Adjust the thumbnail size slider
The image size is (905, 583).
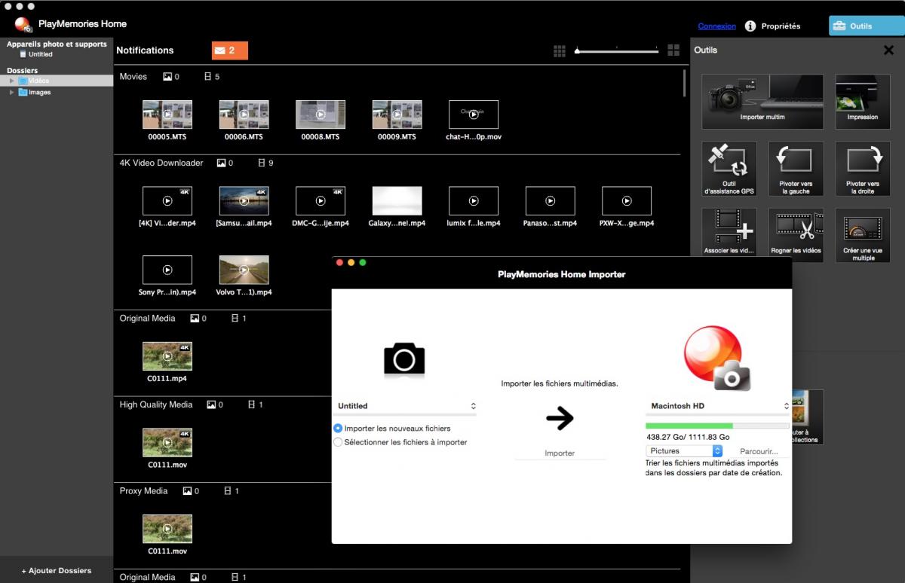coord(617,50)
